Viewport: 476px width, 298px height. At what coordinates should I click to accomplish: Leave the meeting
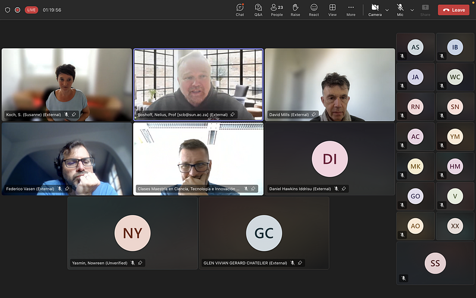point(453,10)
